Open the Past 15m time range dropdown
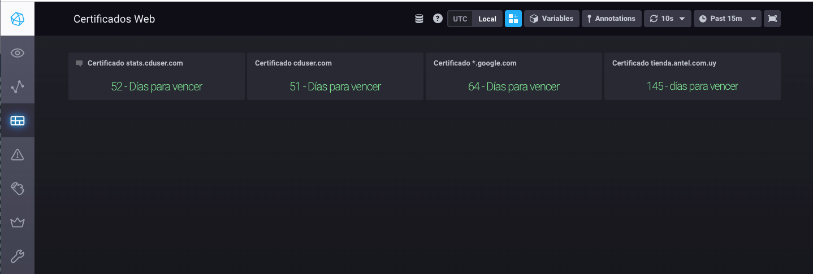The image size is (813, 274). tap(728, 19)
